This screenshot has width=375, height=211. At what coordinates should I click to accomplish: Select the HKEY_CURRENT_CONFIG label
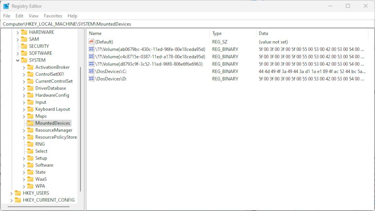tap(49, 200)
